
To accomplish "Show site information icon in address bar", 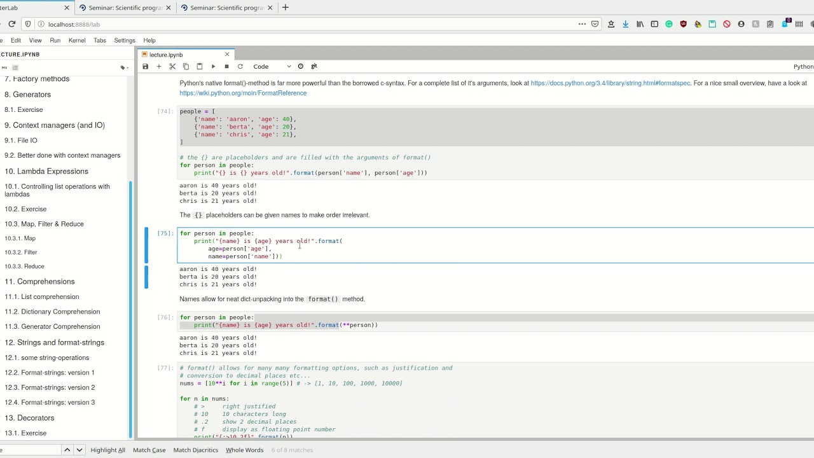I will tap(41, 24).
